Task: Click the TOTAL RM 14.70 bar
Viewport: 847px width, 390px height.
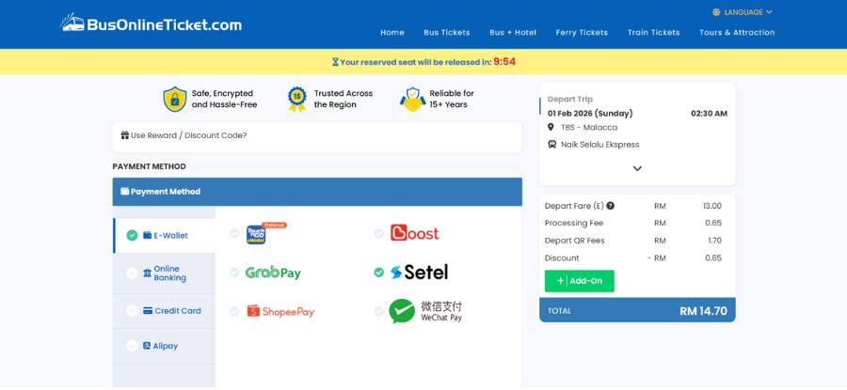Action: point(637,310)
